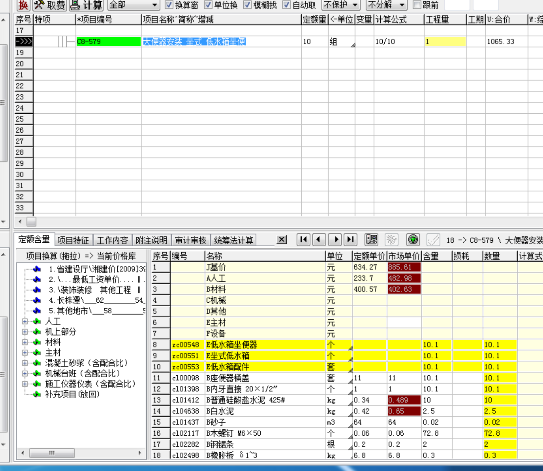The image size is (543, 471).
Task: Switch to the 统筹法计算 tab
Action: coord(233,240)
